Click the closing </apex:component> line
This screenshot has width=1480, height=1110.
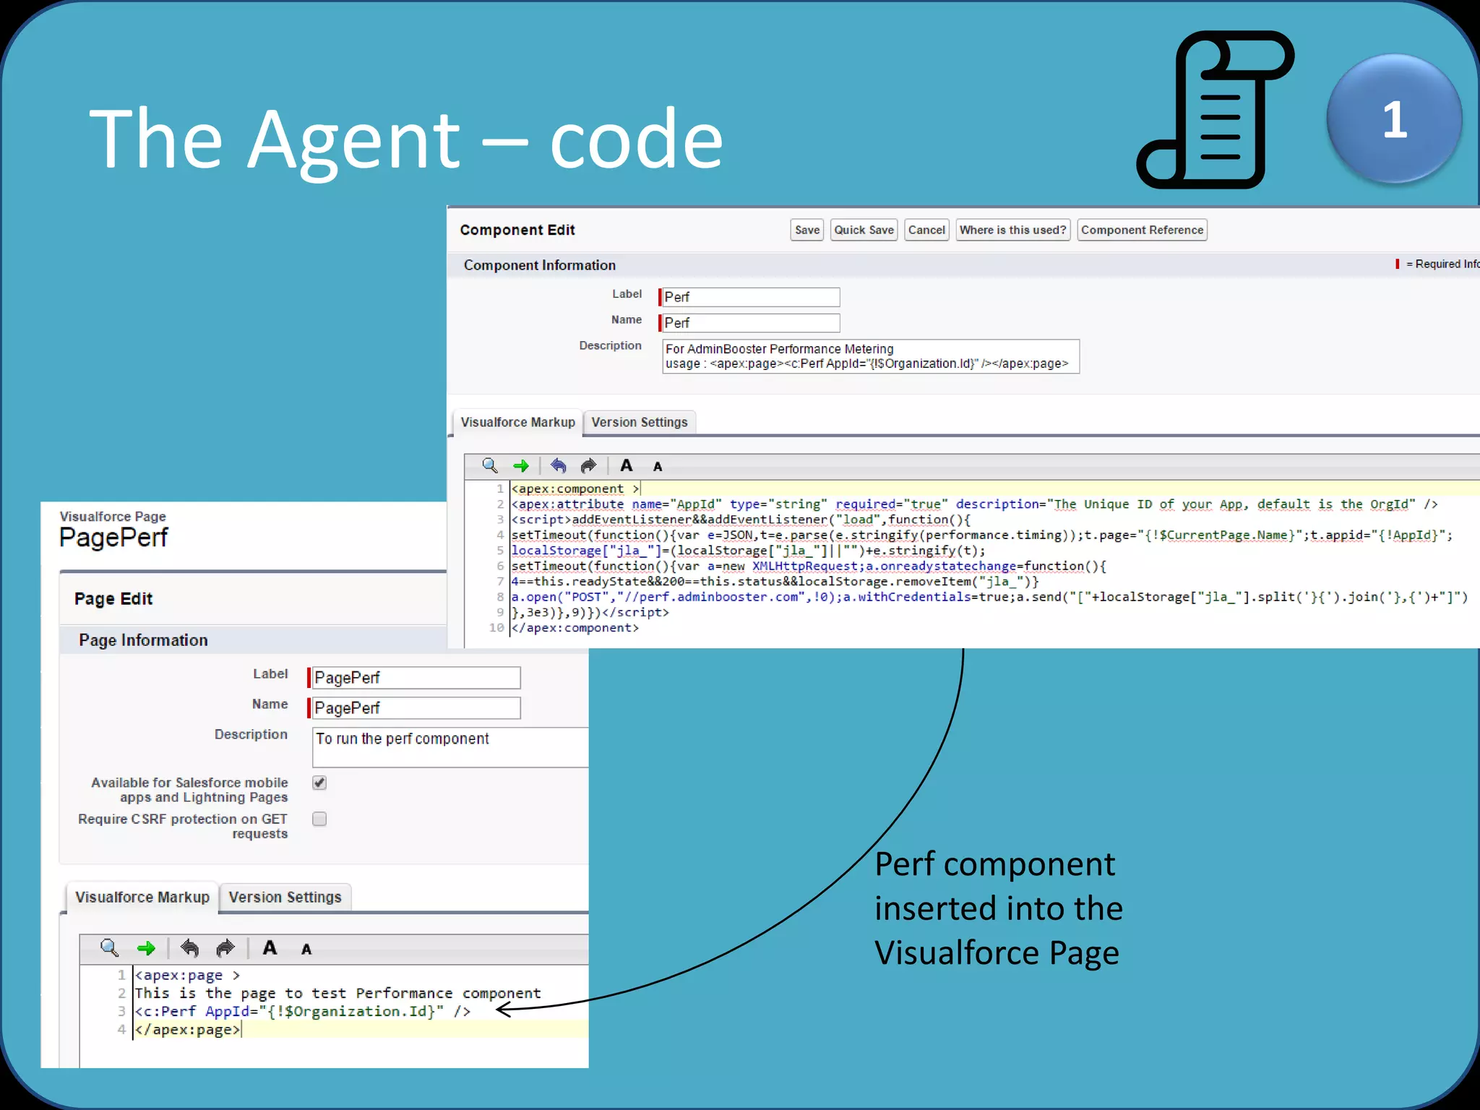tap(575, 628)
